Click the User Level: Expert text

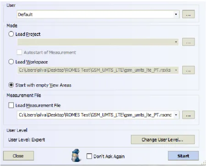pos(27,140)
